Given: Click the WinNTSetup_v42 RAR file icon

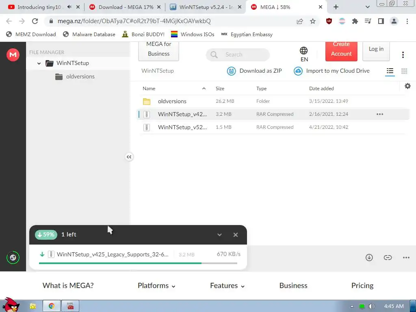Looking at the screenshot, I should point(146,114).
